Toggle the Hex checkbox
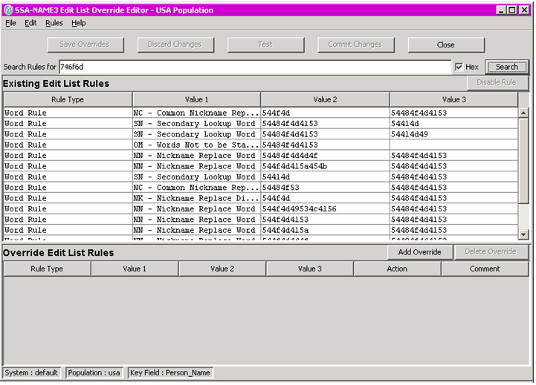Viewport: 536px width, 385px height. pos(459,67)
